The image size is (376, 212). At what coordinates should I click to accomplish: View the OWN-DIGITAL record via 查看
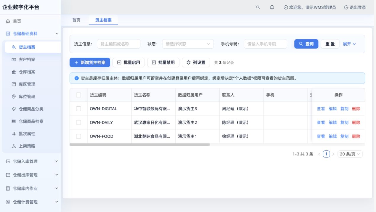coord(321,109)
